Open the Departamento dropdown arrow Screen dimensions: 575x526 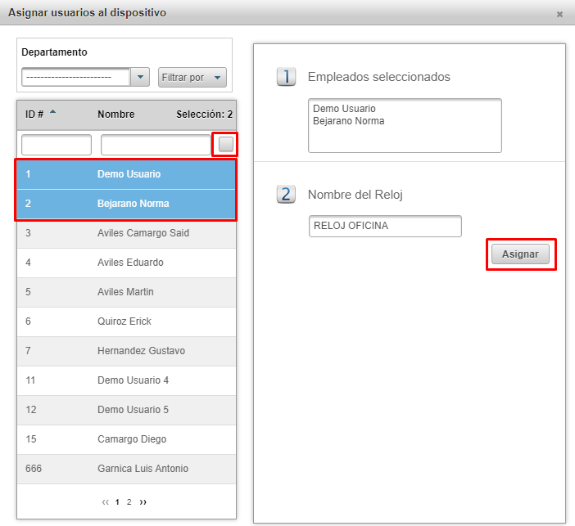pos(141,78)
